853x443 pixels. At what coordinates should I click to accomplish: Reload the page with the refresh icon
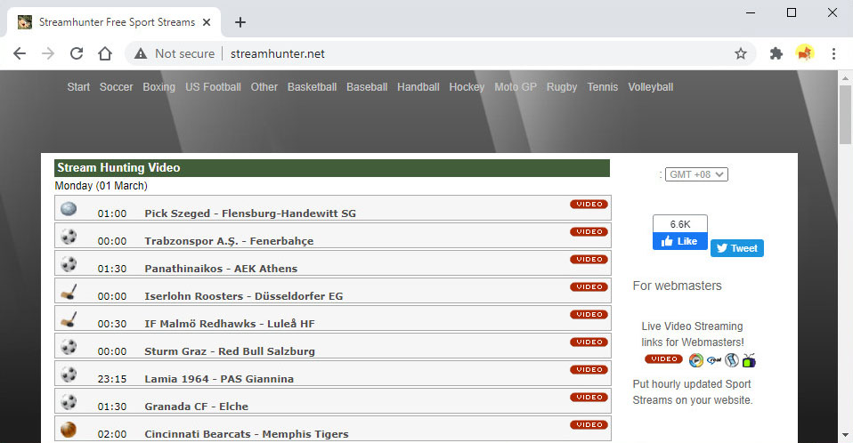pos(77,53)
